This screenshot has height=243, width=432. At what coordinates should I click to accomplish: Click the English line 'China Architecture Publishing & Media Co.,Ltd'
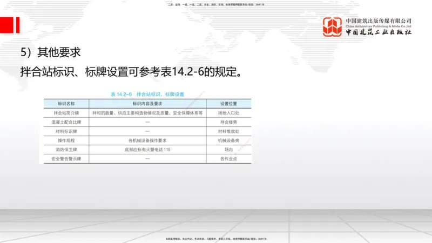(379, 26)
